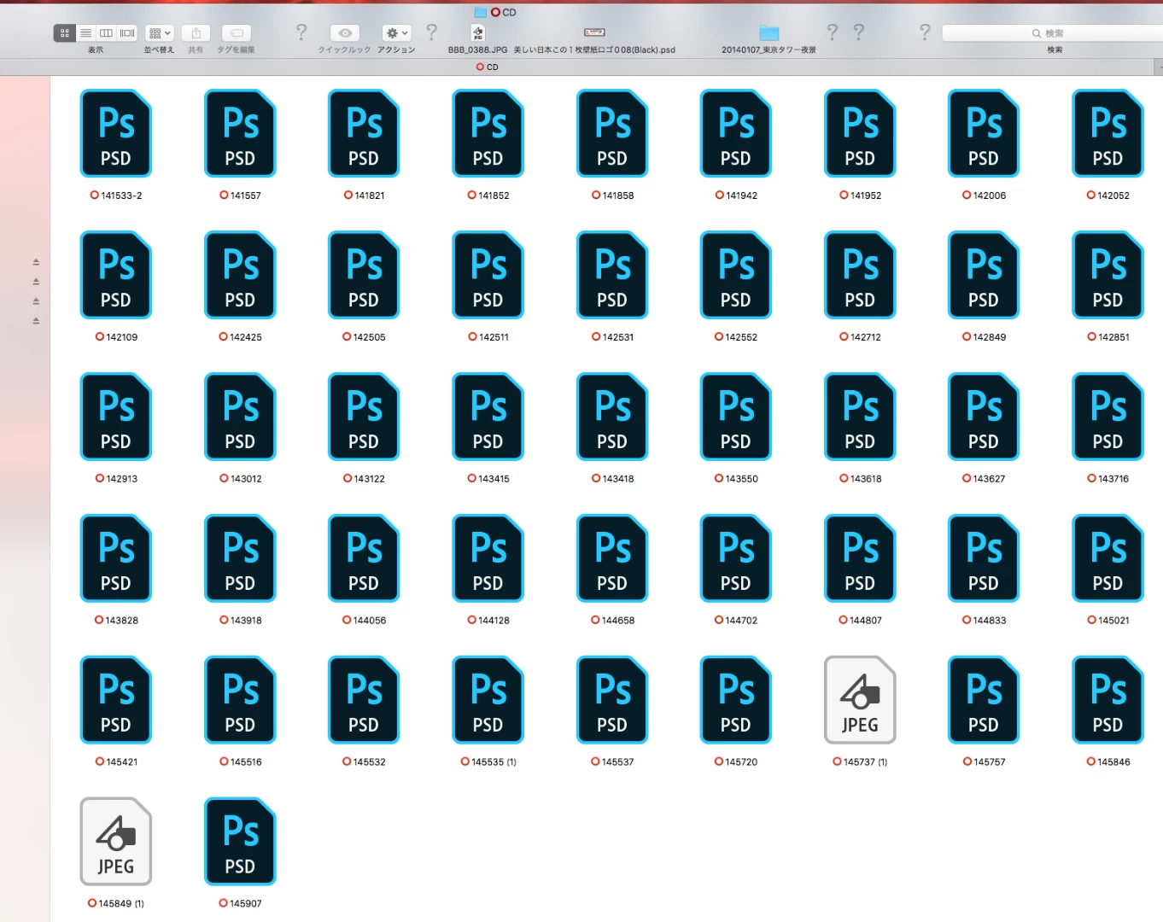
Task: Click file name 145516
Action: tap(246, 762)
